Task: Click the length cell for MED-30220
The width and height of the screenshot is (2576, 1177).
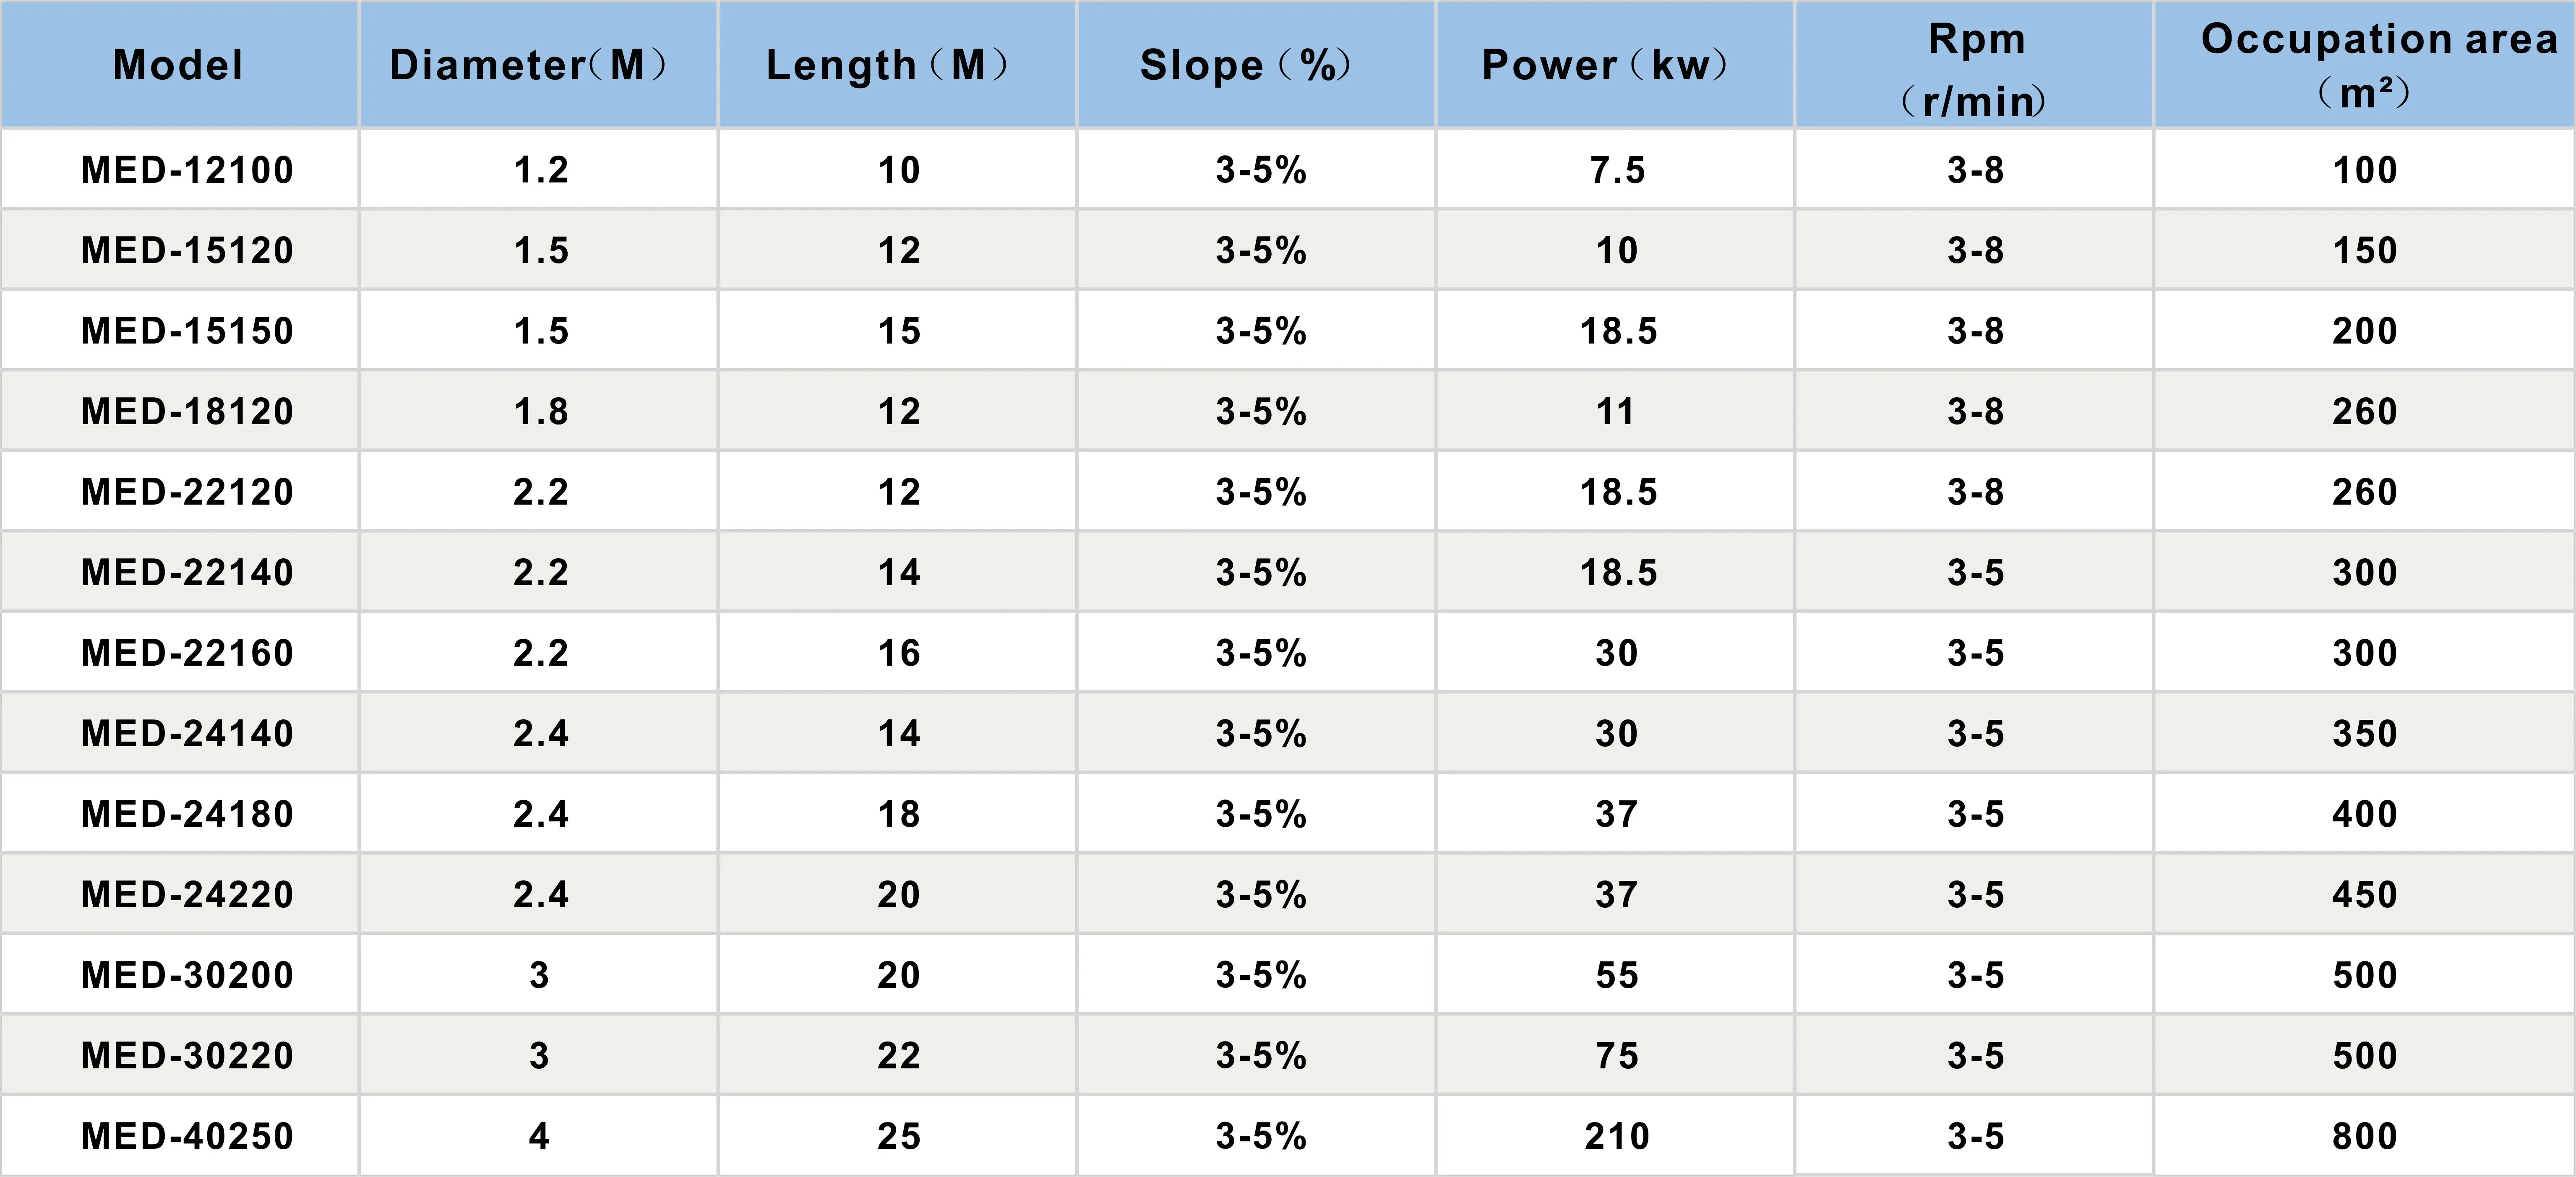Action: (x=898, y=1055)
